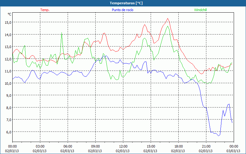Click the 15:00 time axis label
246x154 pixels.
151,147
